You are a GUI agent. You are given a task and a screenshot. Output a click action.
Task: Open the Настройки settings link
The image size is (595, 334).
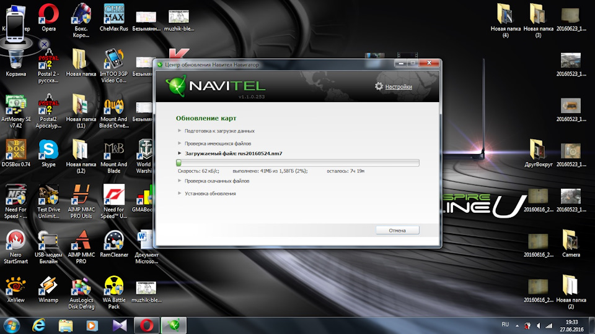(x=399, y=87)
